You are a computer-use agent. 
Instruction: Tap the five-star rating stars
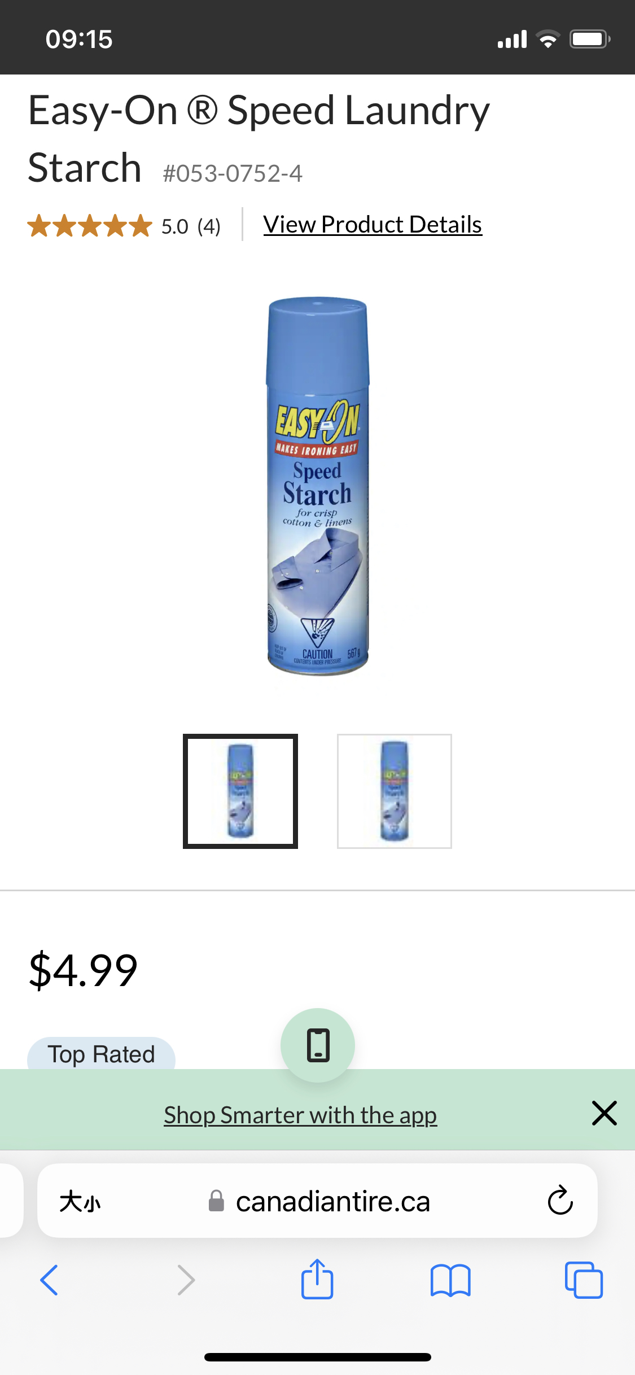(90, 226)
